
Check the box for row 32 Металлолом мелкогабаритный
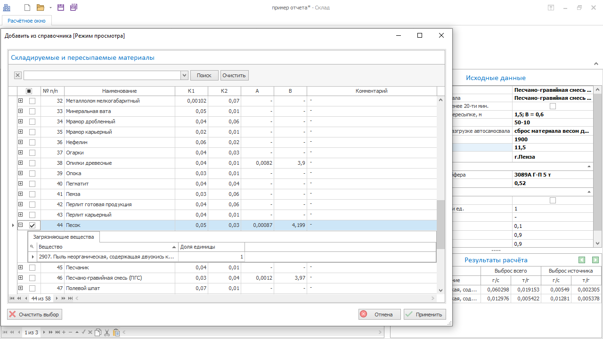[32, 101]
